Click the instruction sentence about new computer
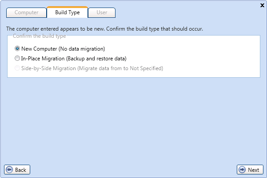Image resolution: width=267 pixels, height=178 pixels. click(104, 29)
